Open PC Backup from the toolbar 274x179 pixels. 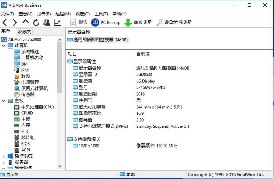point(106,22)
